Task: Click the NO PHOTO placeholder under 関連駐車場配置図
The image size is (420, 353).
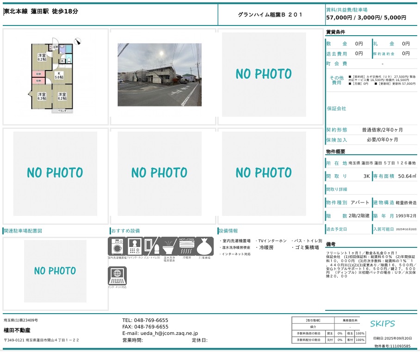Action: [x=55, y=271]
